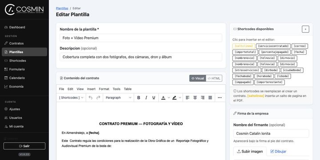The image size is (320, 160).
Task: Insert the [horaboda] shortcode
Action: tap(264, 76)
